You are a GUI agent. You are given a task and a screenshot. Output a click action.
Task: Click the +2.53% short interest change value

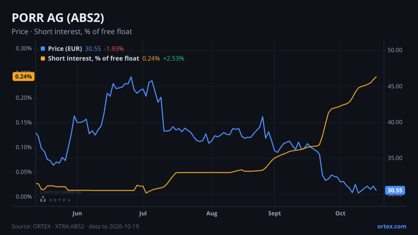[173, 58]
